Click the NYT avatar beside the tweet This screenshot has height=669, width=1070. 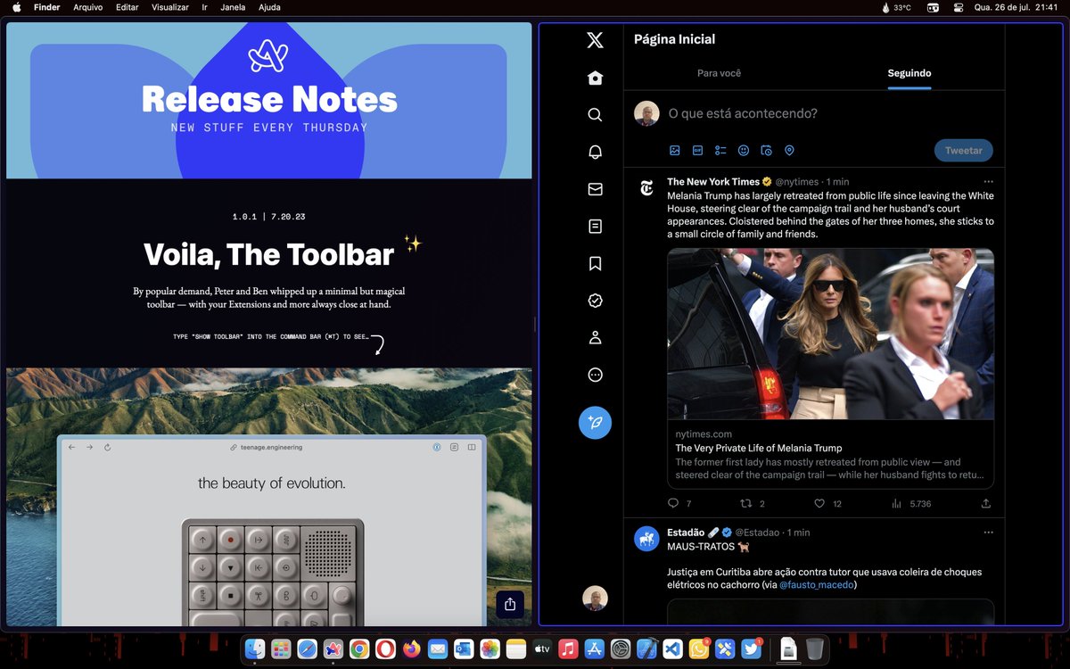(646, 188)
